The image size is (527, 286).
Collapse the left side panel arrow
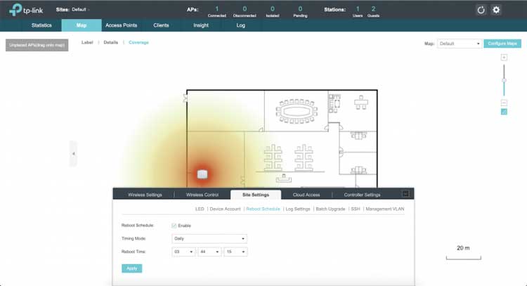pos(73,153)
